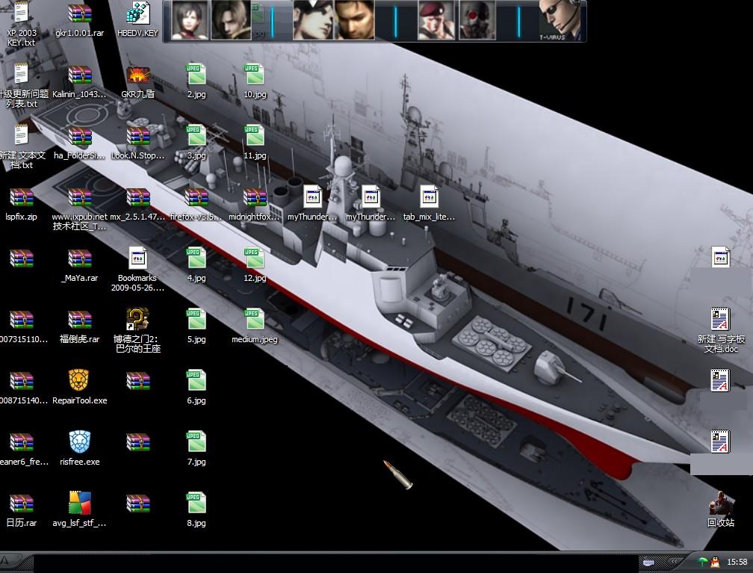Open 新建 文本文档.txt on the desktop

tap(21, 146)
